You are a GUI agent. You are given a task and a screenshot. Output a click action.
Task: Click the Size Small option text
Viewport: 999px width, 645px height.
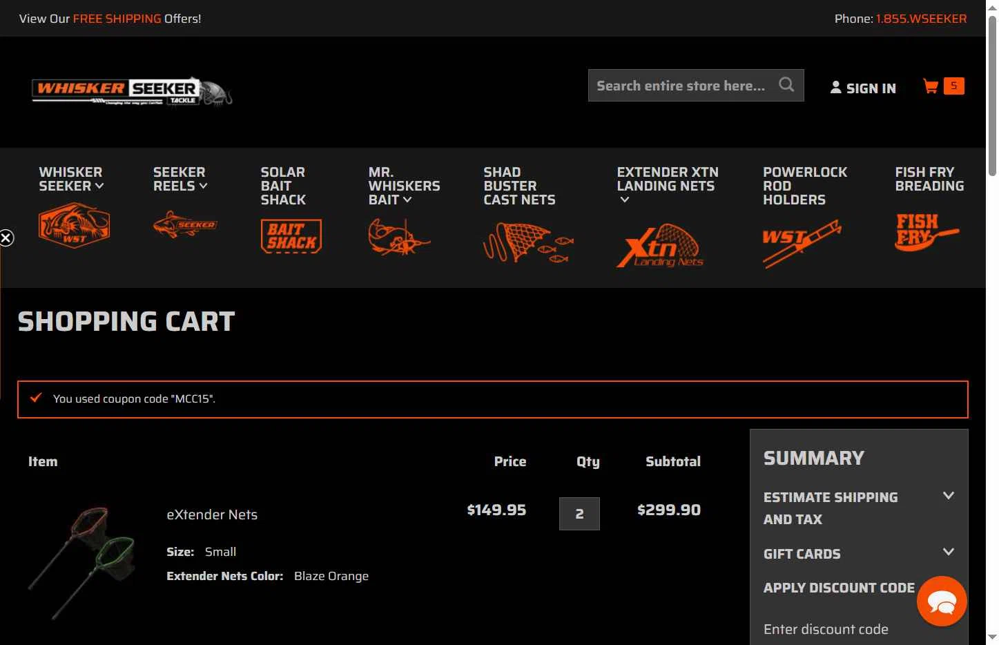coord(220,552)
